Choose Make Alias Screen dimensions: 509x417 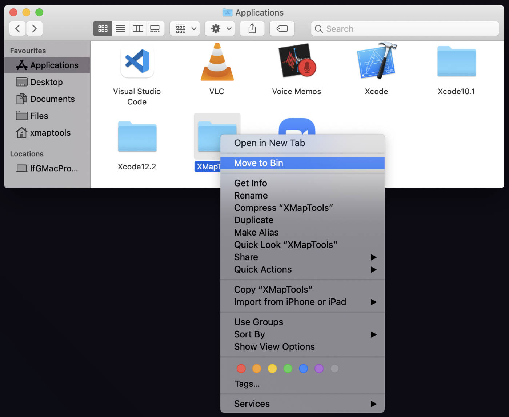point(302,232)
